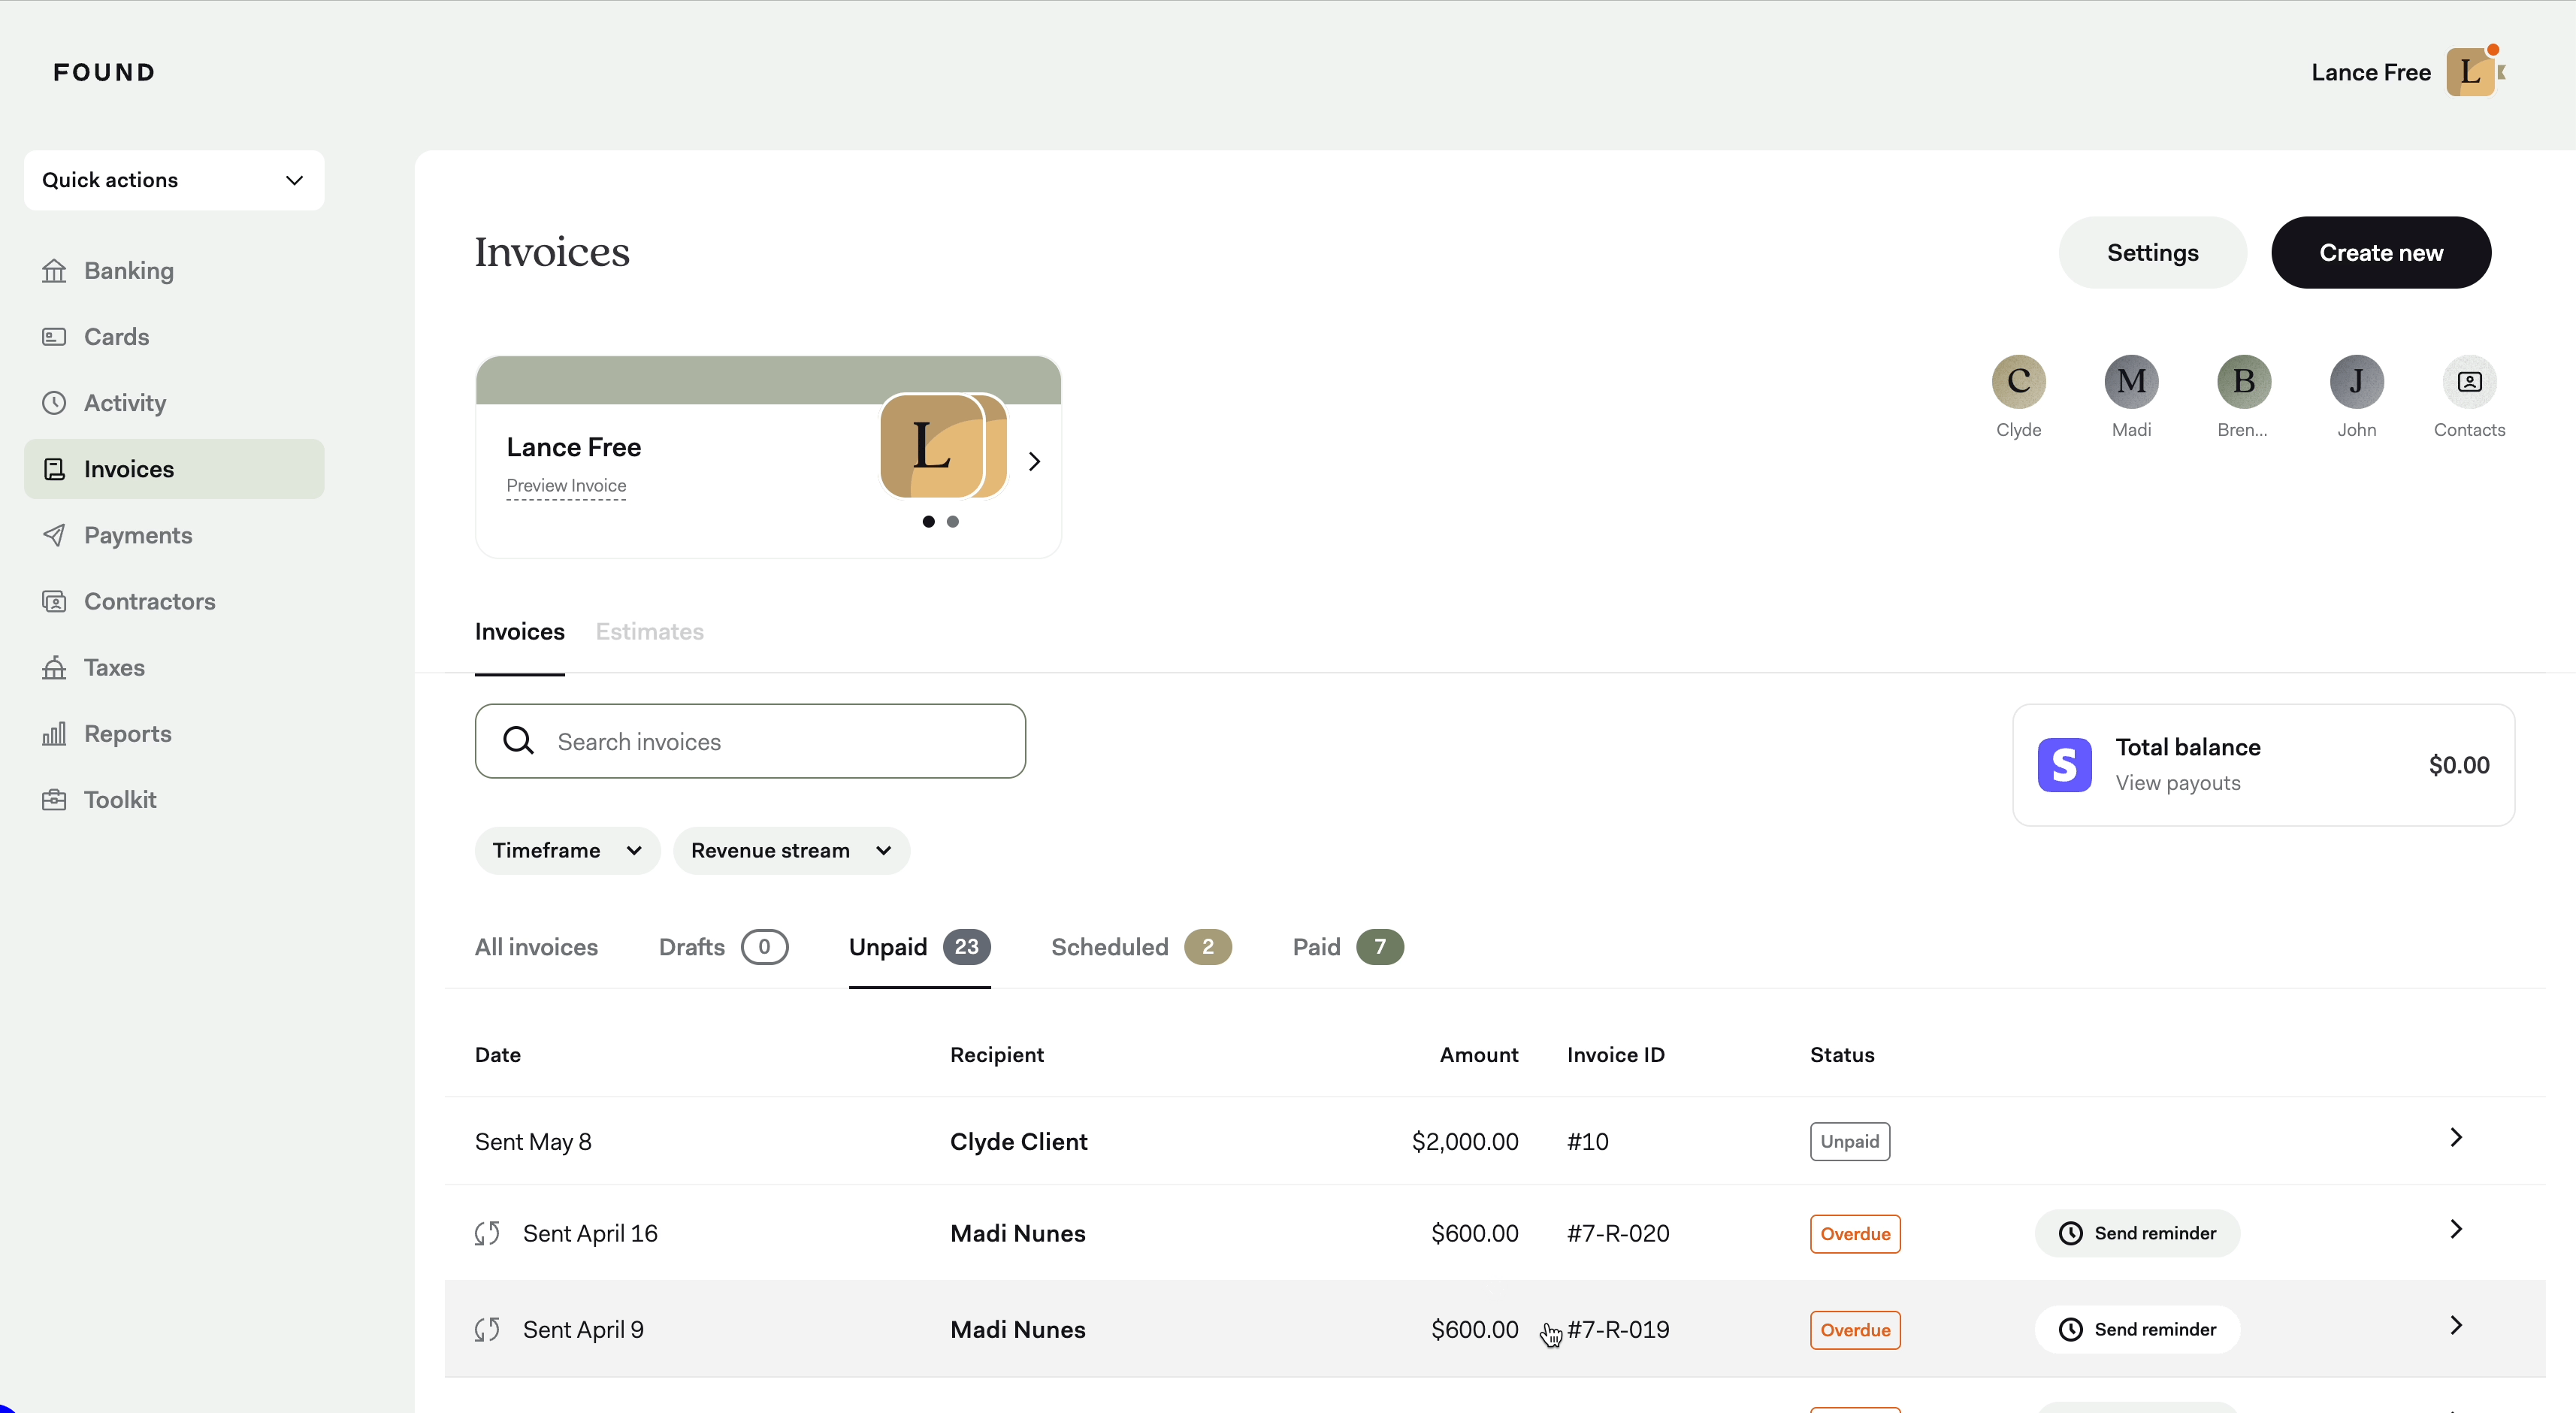2576x1413 pixels.
Task: Switch to second invoice preview dot
Action: coord(953,521)
